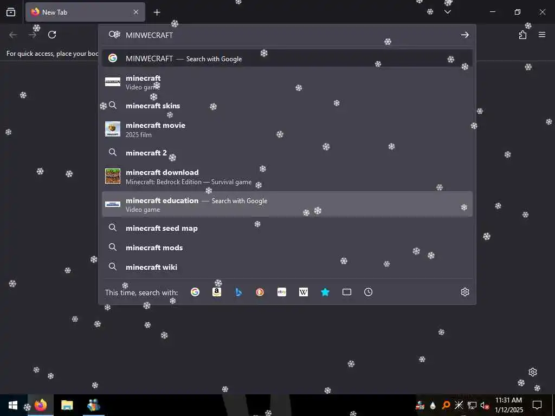
Task: Choose the minecraft seed map suggestion
Action: pos(287,228)
